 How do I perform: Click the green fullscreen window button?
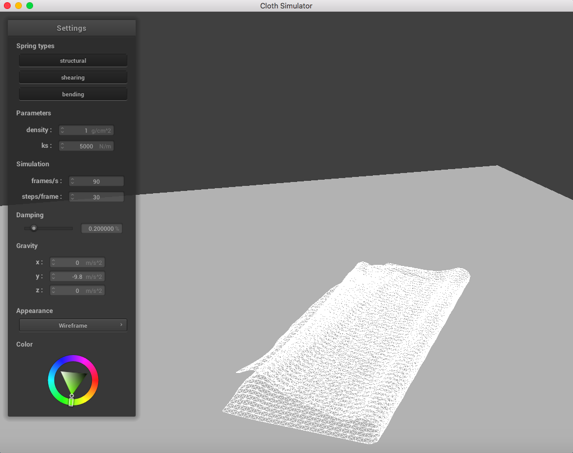[x=30, y=6]
